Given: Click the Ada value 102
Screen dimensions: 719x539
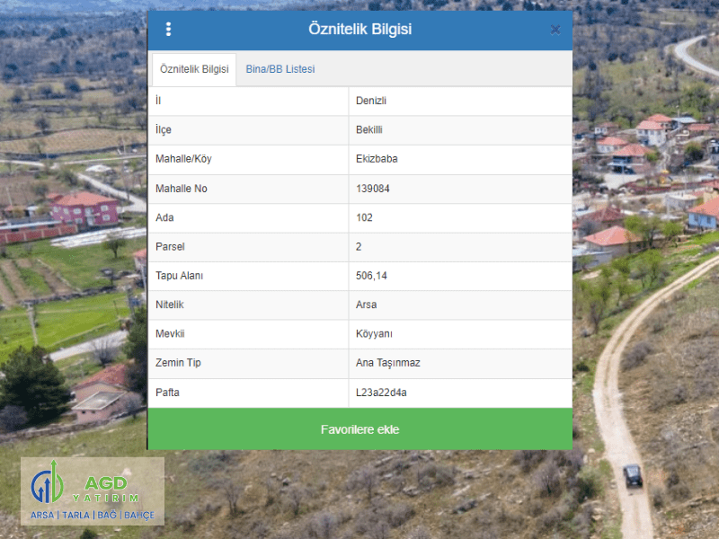Looking at the screenshot, I should pos(364,217).
